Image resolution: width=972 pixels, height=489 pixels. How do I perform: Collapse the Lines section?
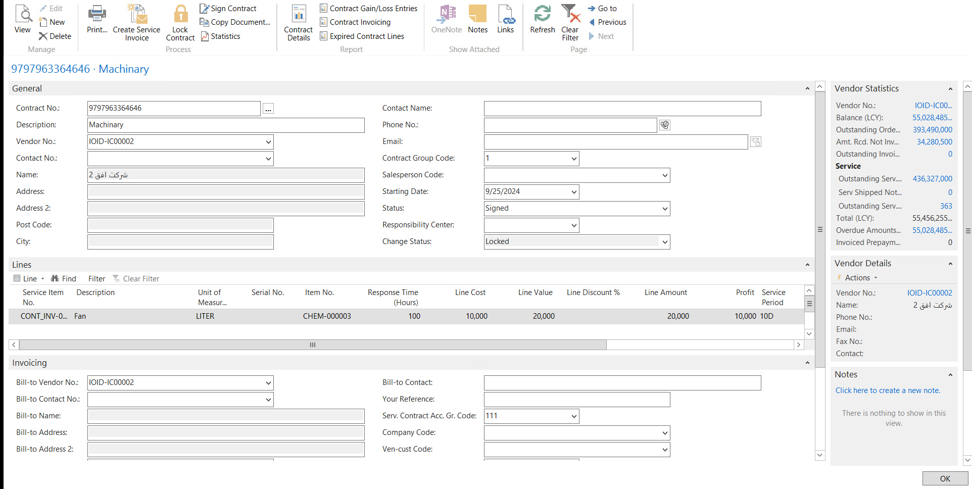(x=807, y=265)
